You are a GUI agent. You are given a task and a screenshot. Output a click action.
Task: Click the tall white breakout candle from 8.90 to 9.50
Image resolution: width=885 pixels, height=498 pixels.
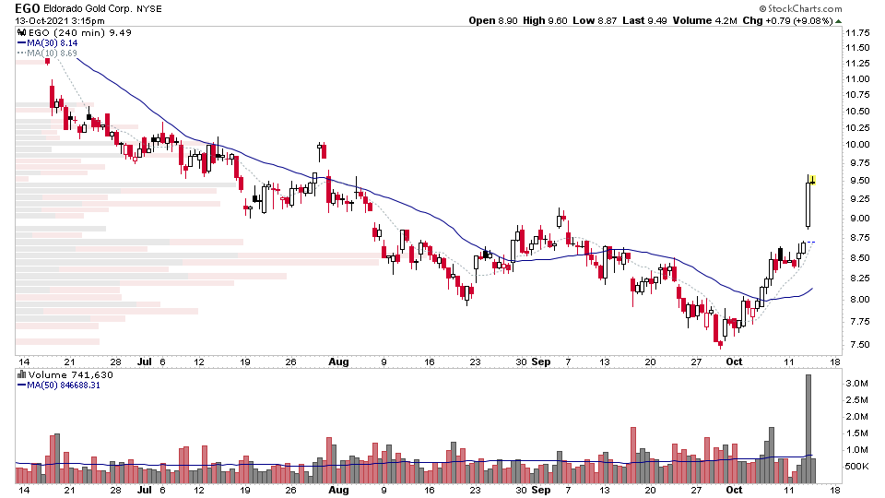tap(808, 202)
